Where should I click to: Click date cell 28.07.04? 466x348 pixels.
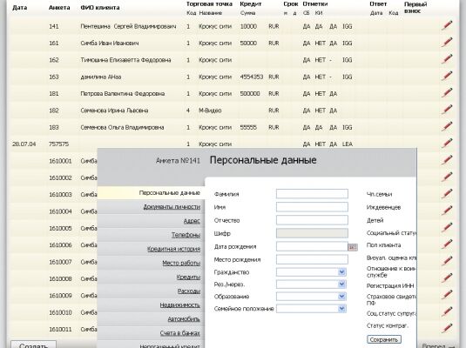pyautogui.click(x=24, y=144)
